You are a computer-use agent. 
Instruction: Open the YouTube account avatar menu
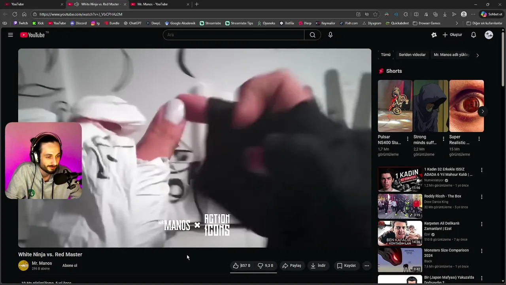point(489,35)
